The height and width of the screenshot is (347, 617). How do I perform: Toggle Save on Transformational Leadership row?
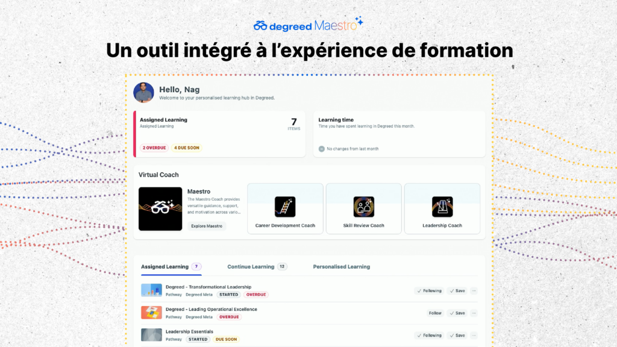(457, 291)
